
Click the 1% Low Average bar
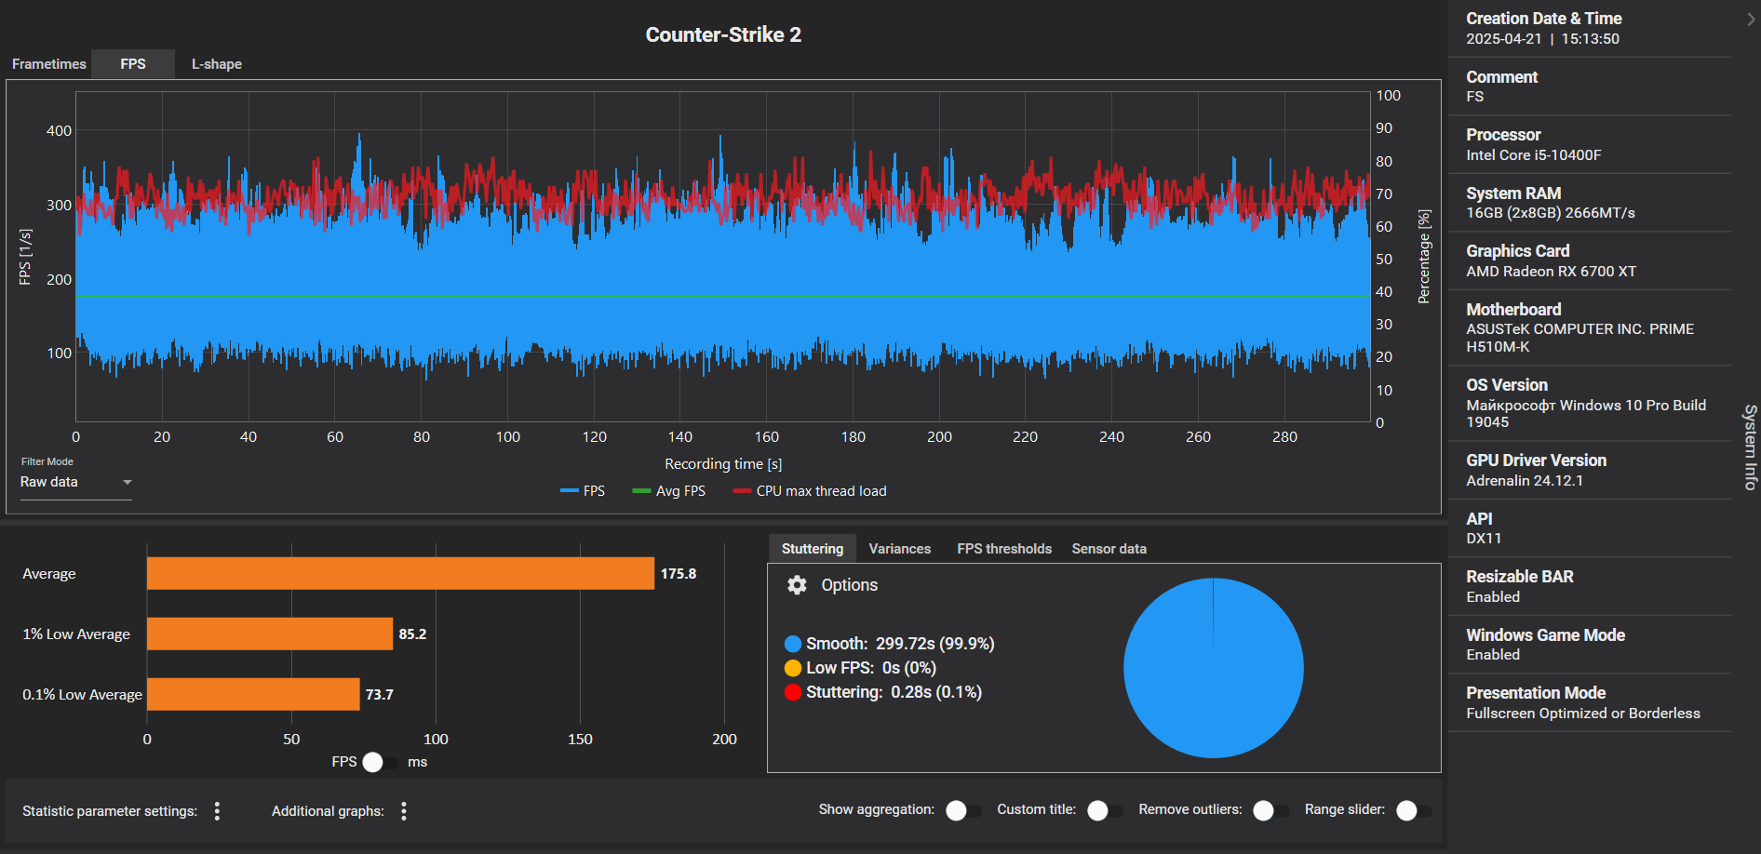[270, 634]
